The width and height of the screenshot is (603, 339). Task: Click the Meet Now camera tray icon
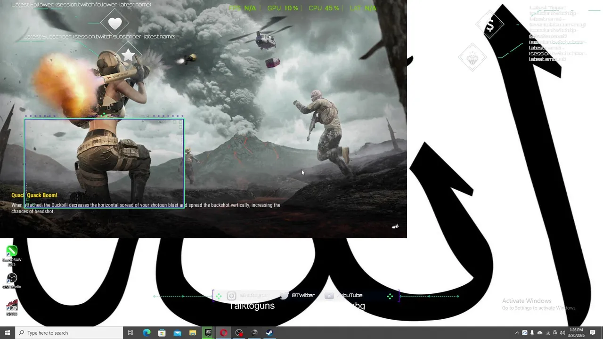coord(555,333)
